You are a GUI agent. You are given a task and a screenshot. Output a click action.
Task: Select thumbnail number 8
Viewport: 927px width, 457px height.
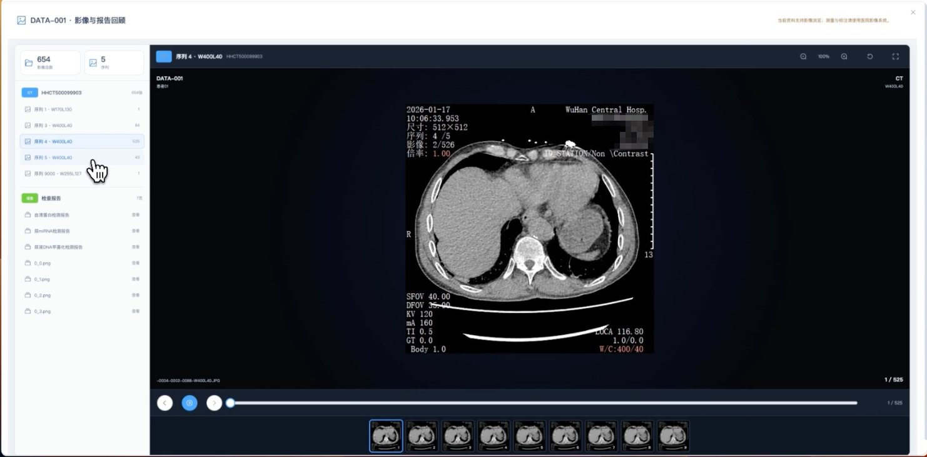point(637,436)
